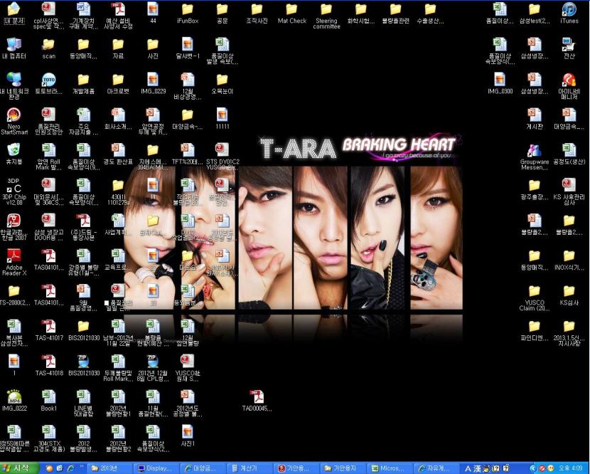Screen dimensions: 590x474
Task: Select the TAS-41017 PDF file
Action: point(48,330)
